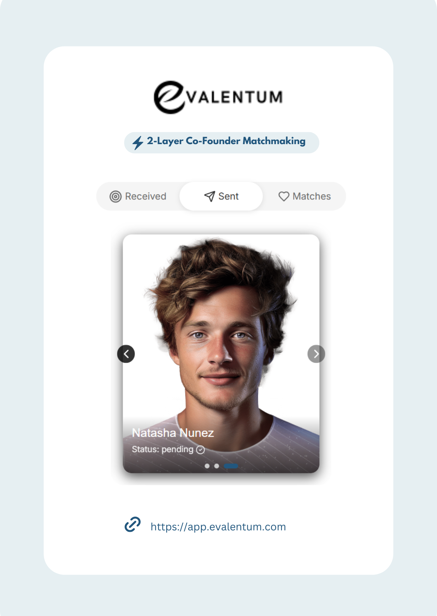Select the active blue carousel indicator
437x616 pixels.
(231, 466)
